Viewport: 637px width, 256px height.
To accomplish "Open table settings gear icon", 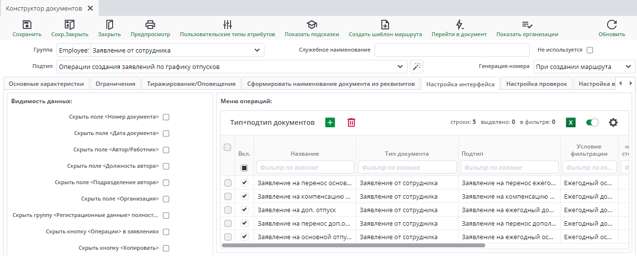I will click(613, 122).
